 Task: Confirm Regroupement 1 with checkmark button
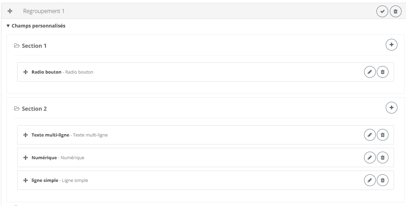point(382,11)
